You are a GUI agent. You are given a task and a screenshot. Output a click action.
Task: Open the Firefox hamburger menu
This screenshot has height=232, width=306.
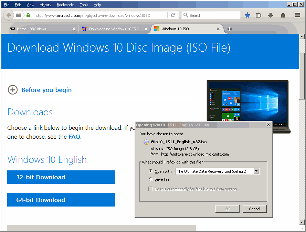297,15
